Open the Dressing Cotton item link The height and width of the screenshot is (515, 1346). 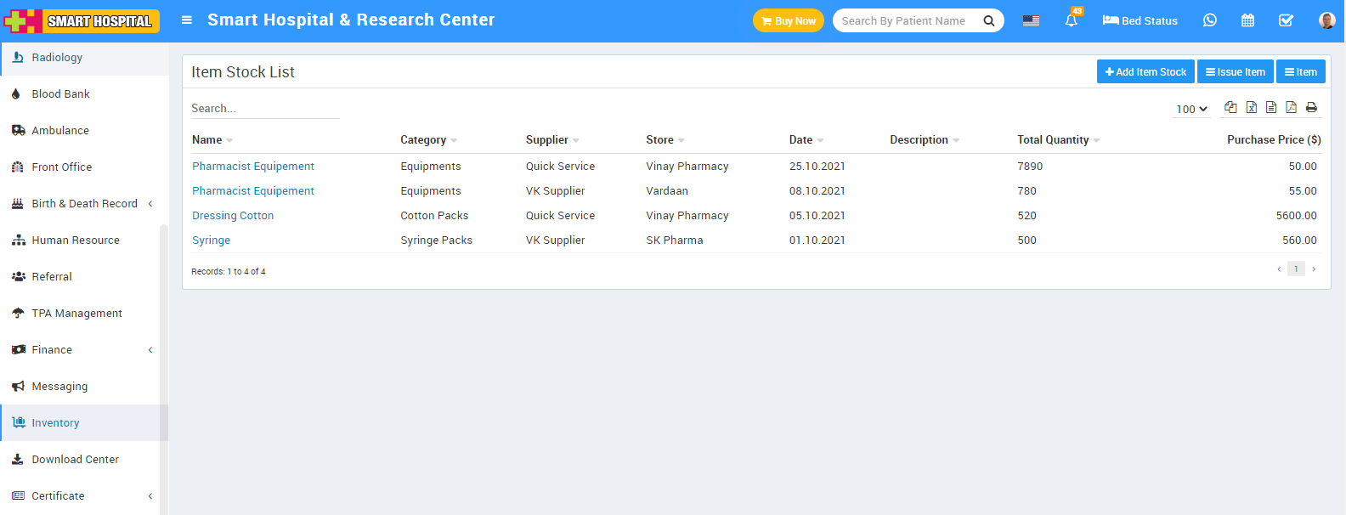click(233, 216)
